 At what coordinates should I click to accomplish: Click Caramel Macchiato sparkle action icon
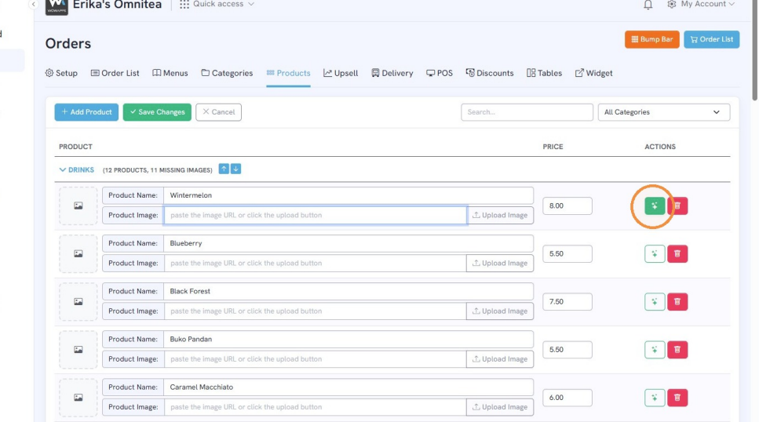pos(655,398)
